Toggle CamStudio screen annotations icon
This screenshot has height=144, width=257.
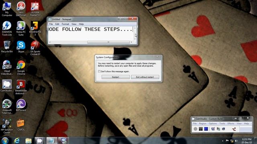click(213, 129)
